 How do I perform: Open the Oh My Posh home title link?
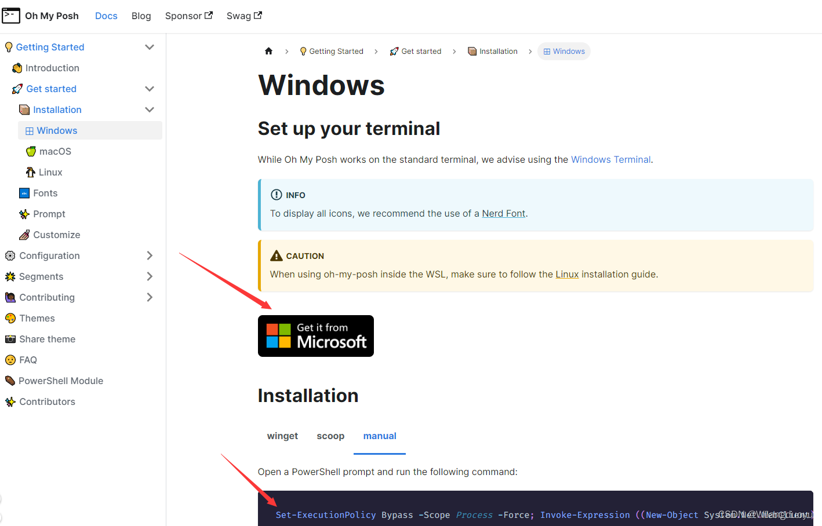coord(52,16)
